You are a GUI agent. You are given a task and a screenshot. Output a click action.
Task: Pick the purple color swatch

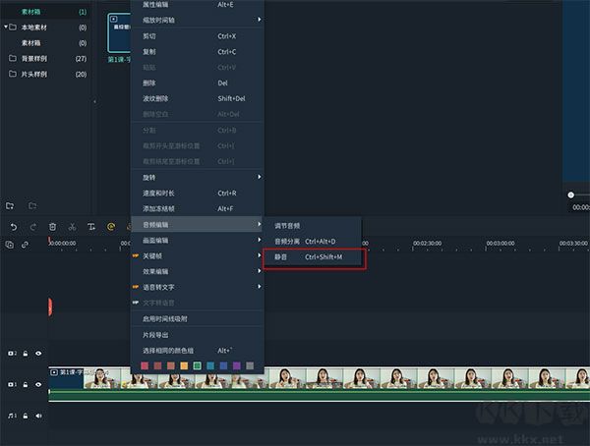click(x=237, y=365)
